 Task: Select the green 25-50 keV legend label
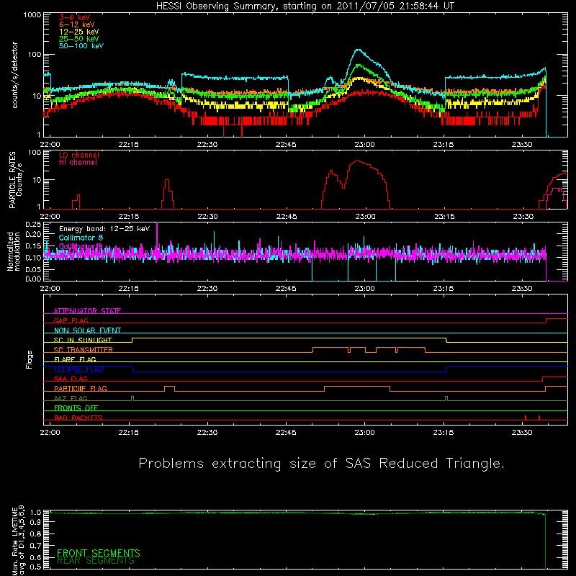[x=79, y=39]
